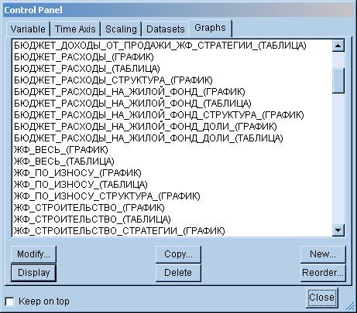357x313 pixels.
Task: Switch to the Variable tab
Action: click(28, 29)
